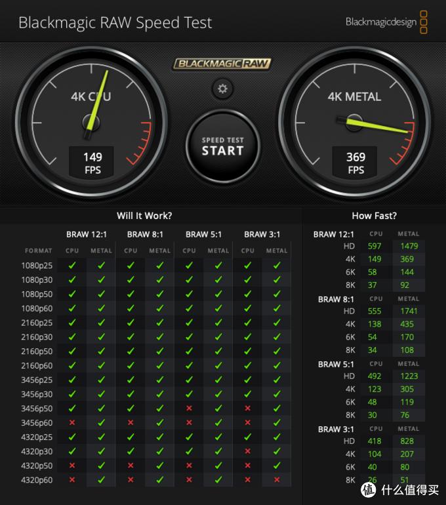The image size is (446, 505).
Task: Click green check for 4320p60 BRAW 5:1 METAL
Action: (x=218, y=479)
